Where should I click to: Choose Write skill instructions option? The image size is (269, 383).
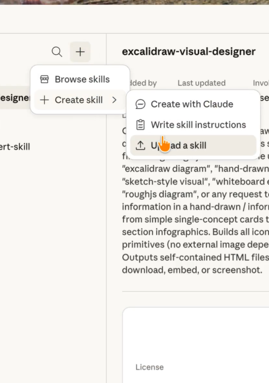point(193,125)
